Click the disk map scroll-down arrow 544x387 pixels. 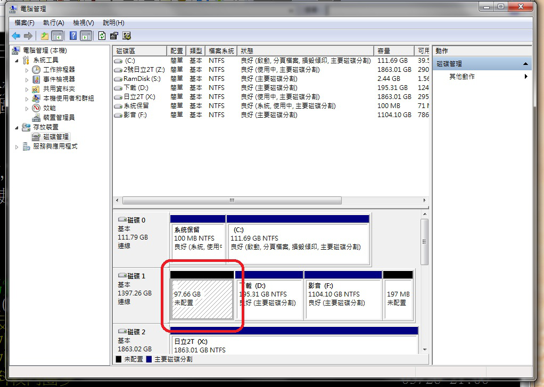[425, 350]
